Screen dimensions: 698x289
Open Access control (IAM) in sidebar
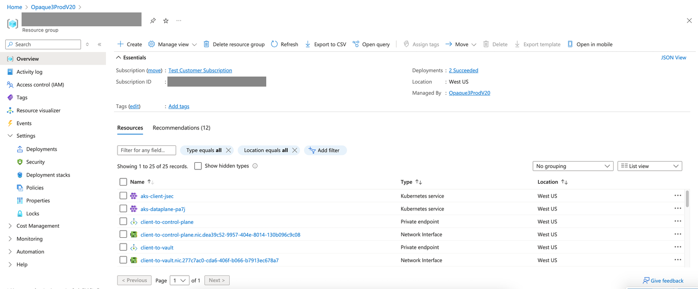point(40,85)
